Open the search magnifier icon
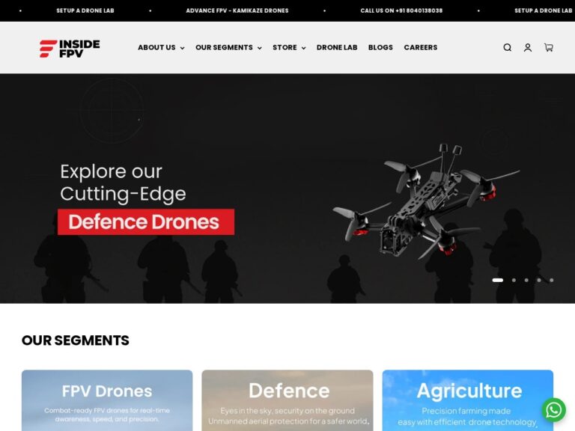The height and width of the screenshot is (431, 575). pyautogui.click(x=507, y=47)
